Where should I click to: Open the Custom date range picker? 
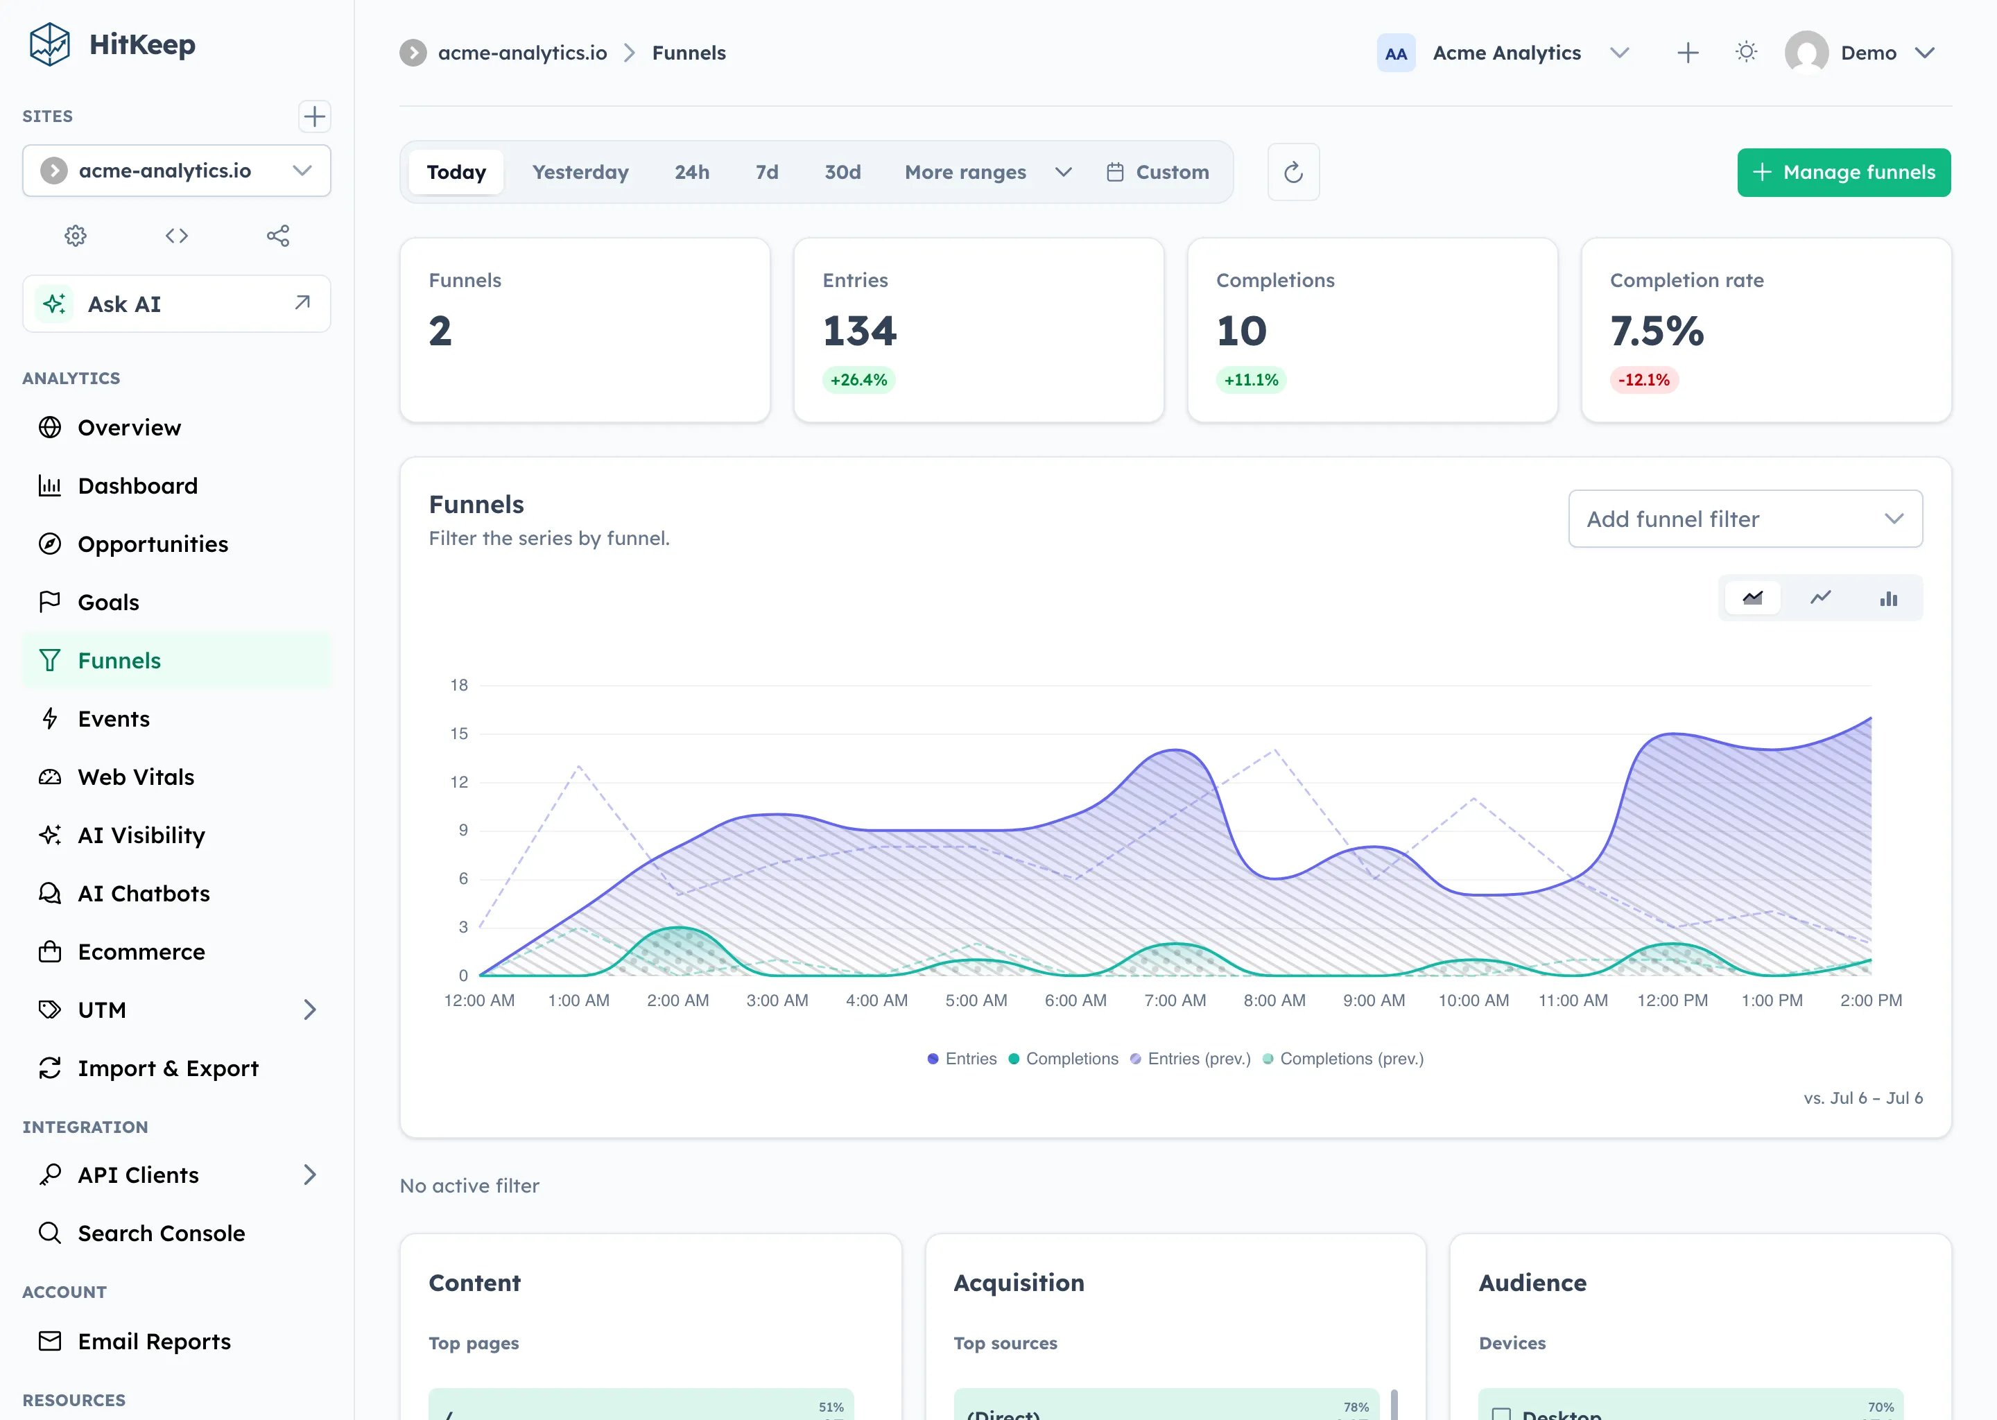click(1157, 172)
